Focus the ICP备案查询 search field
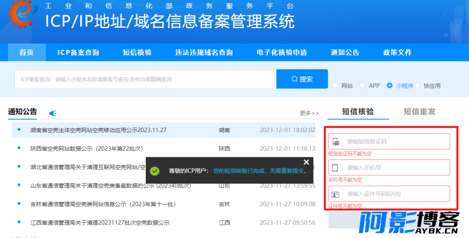This screenshot has width=469, height=238. tap(145, 79)
